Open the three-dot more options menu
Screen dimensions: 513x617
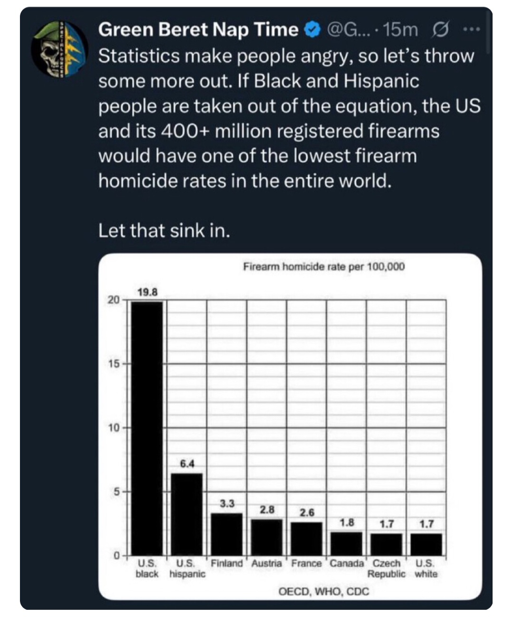pyautogui.click(x=471, y=30)
